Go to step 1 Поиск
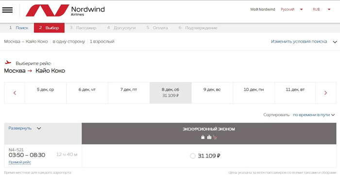 18,28
